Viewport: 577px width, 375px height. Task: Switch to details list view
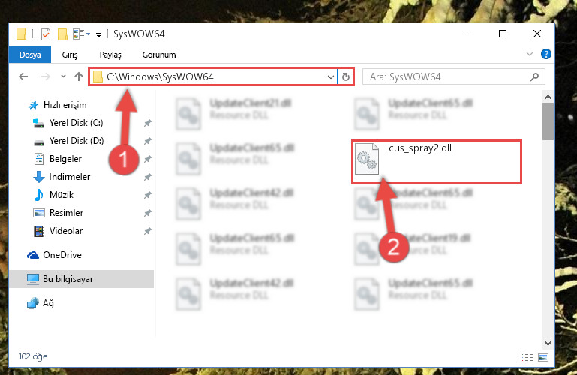pos(527,357)
